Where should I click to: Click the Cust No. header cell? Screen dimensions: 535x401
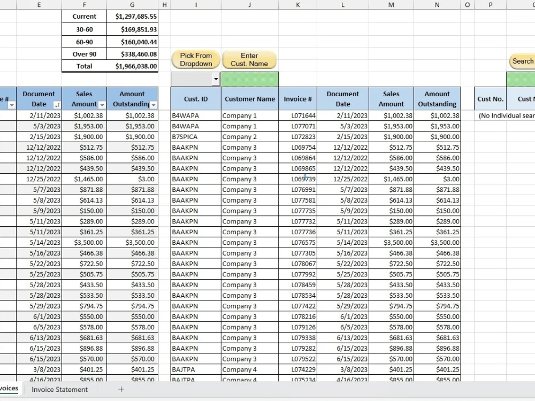490,98
